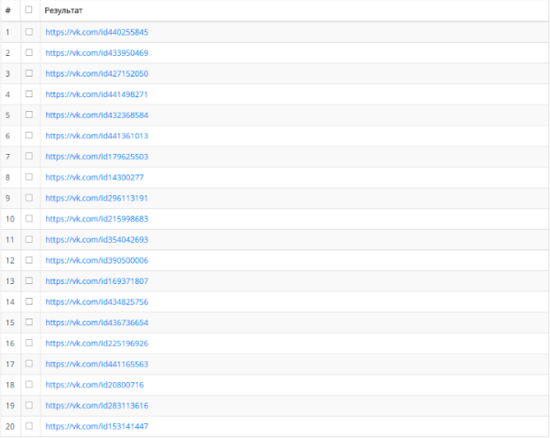Check the box for row 7

point(29,156)
